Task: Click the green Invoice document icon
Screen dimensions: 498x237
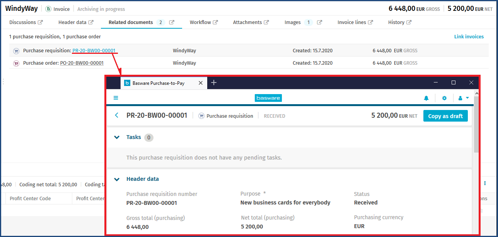Action: pos(48,9)
